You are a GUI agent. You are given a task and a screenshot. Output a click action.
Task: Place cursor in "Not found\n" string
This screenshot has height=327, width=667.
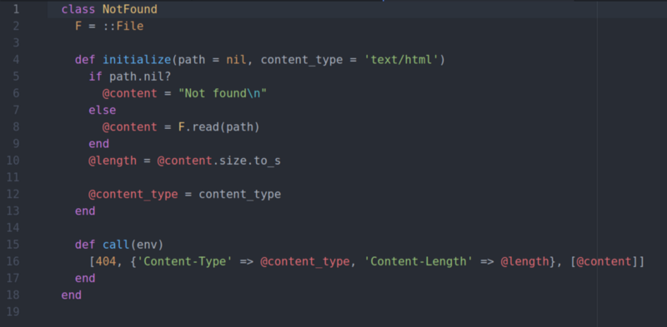click(x=222, y=93)
